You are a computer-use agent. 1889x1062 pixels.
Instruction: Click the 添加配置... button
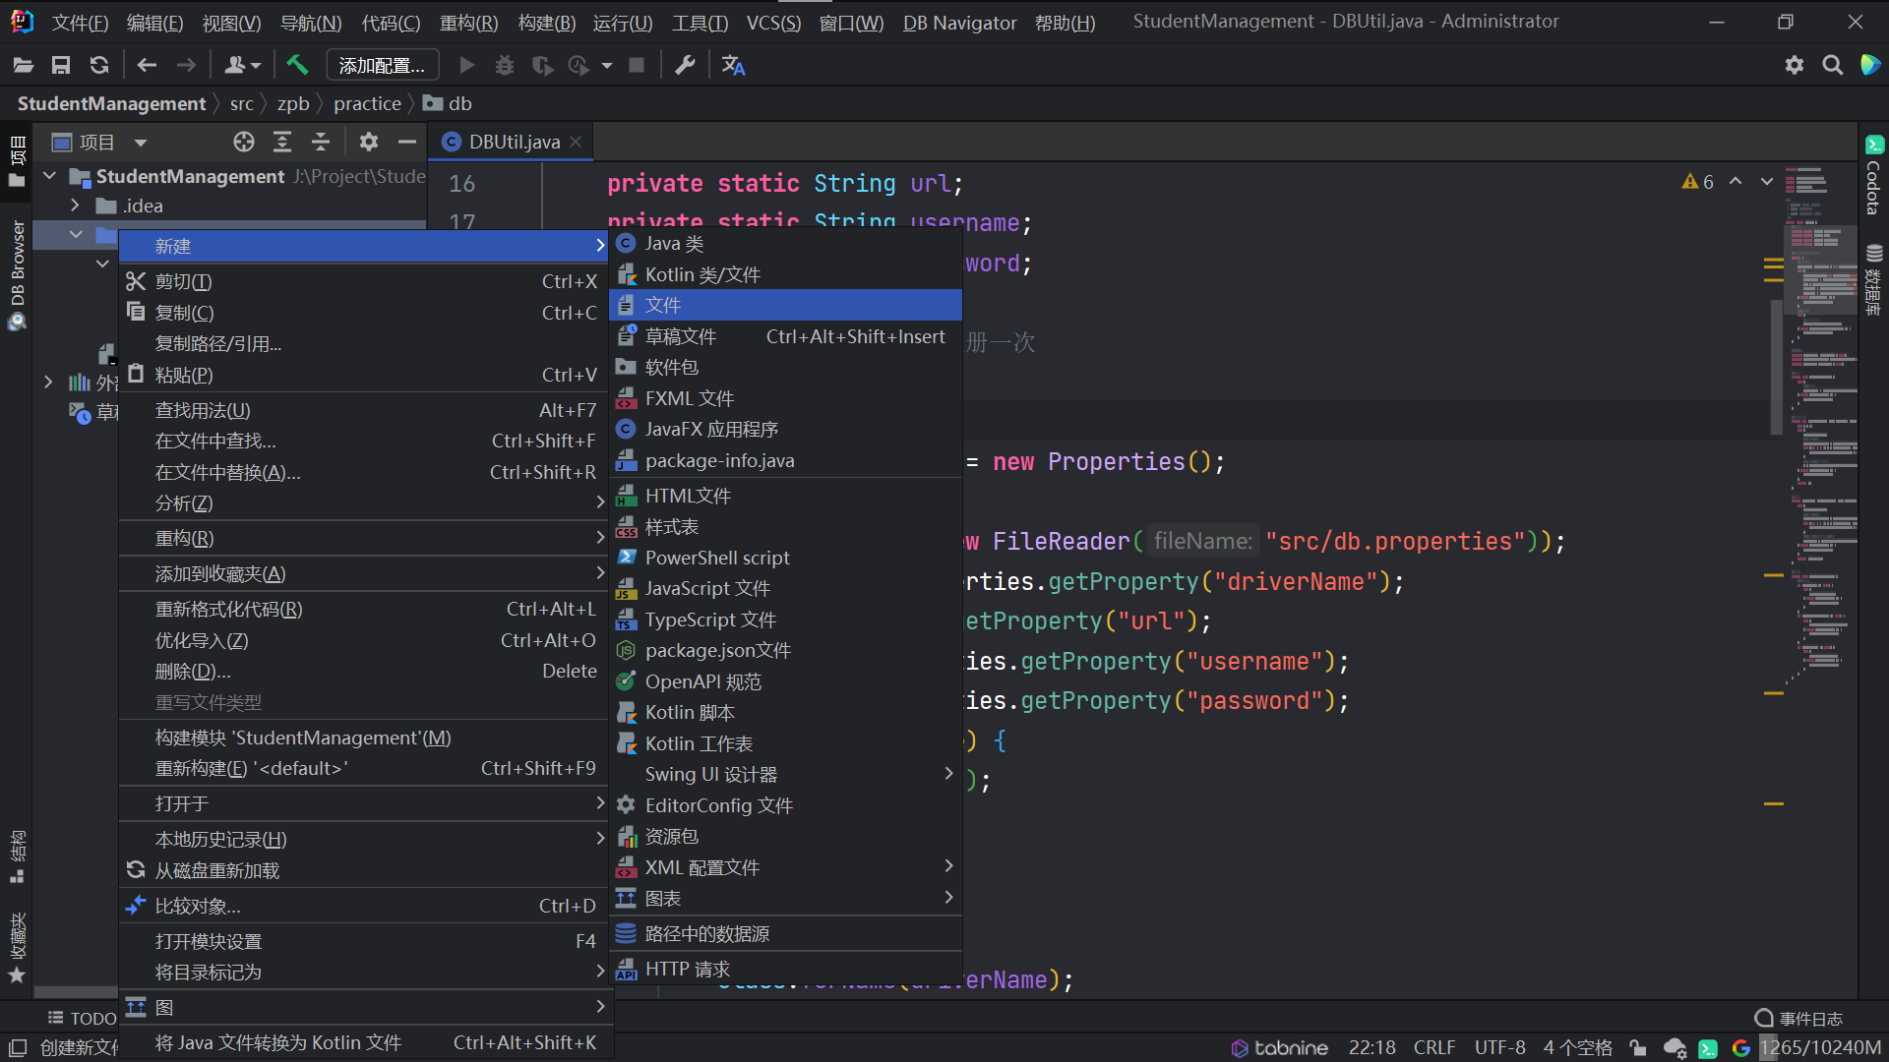(x=382, y=65)
